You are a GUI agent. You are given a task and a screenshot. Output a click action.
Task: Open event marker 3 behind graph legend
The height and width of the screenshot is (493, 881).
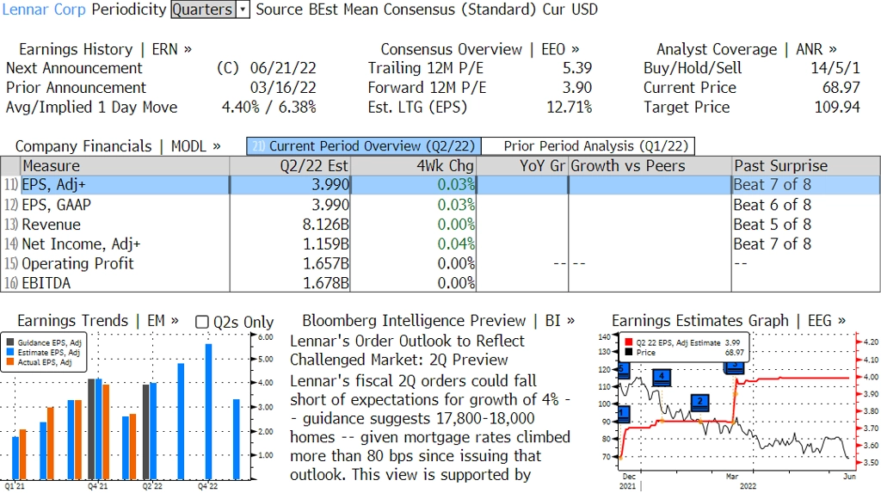(x=735, y=367)
